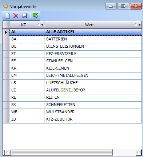Screen dimensions: 143x157
Task: Click the KFZ-ERSATZEILE value cell
Action: (93, 54)
